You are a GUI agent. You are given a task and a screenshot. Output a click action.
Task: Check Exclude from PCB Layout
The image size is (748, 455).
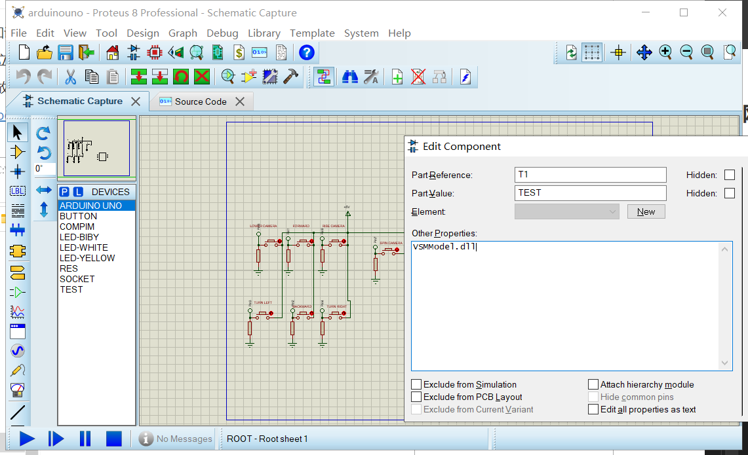point(416,397)
